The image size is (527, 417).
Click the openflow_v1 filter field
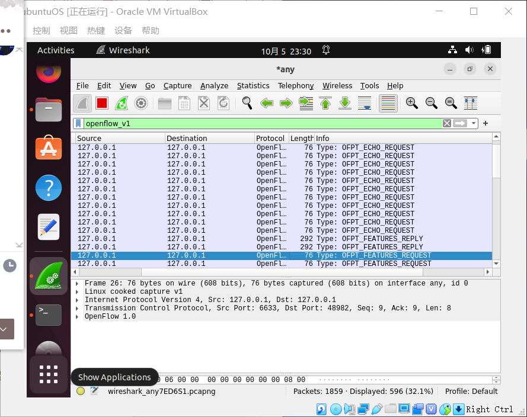[x=262, y=124]
